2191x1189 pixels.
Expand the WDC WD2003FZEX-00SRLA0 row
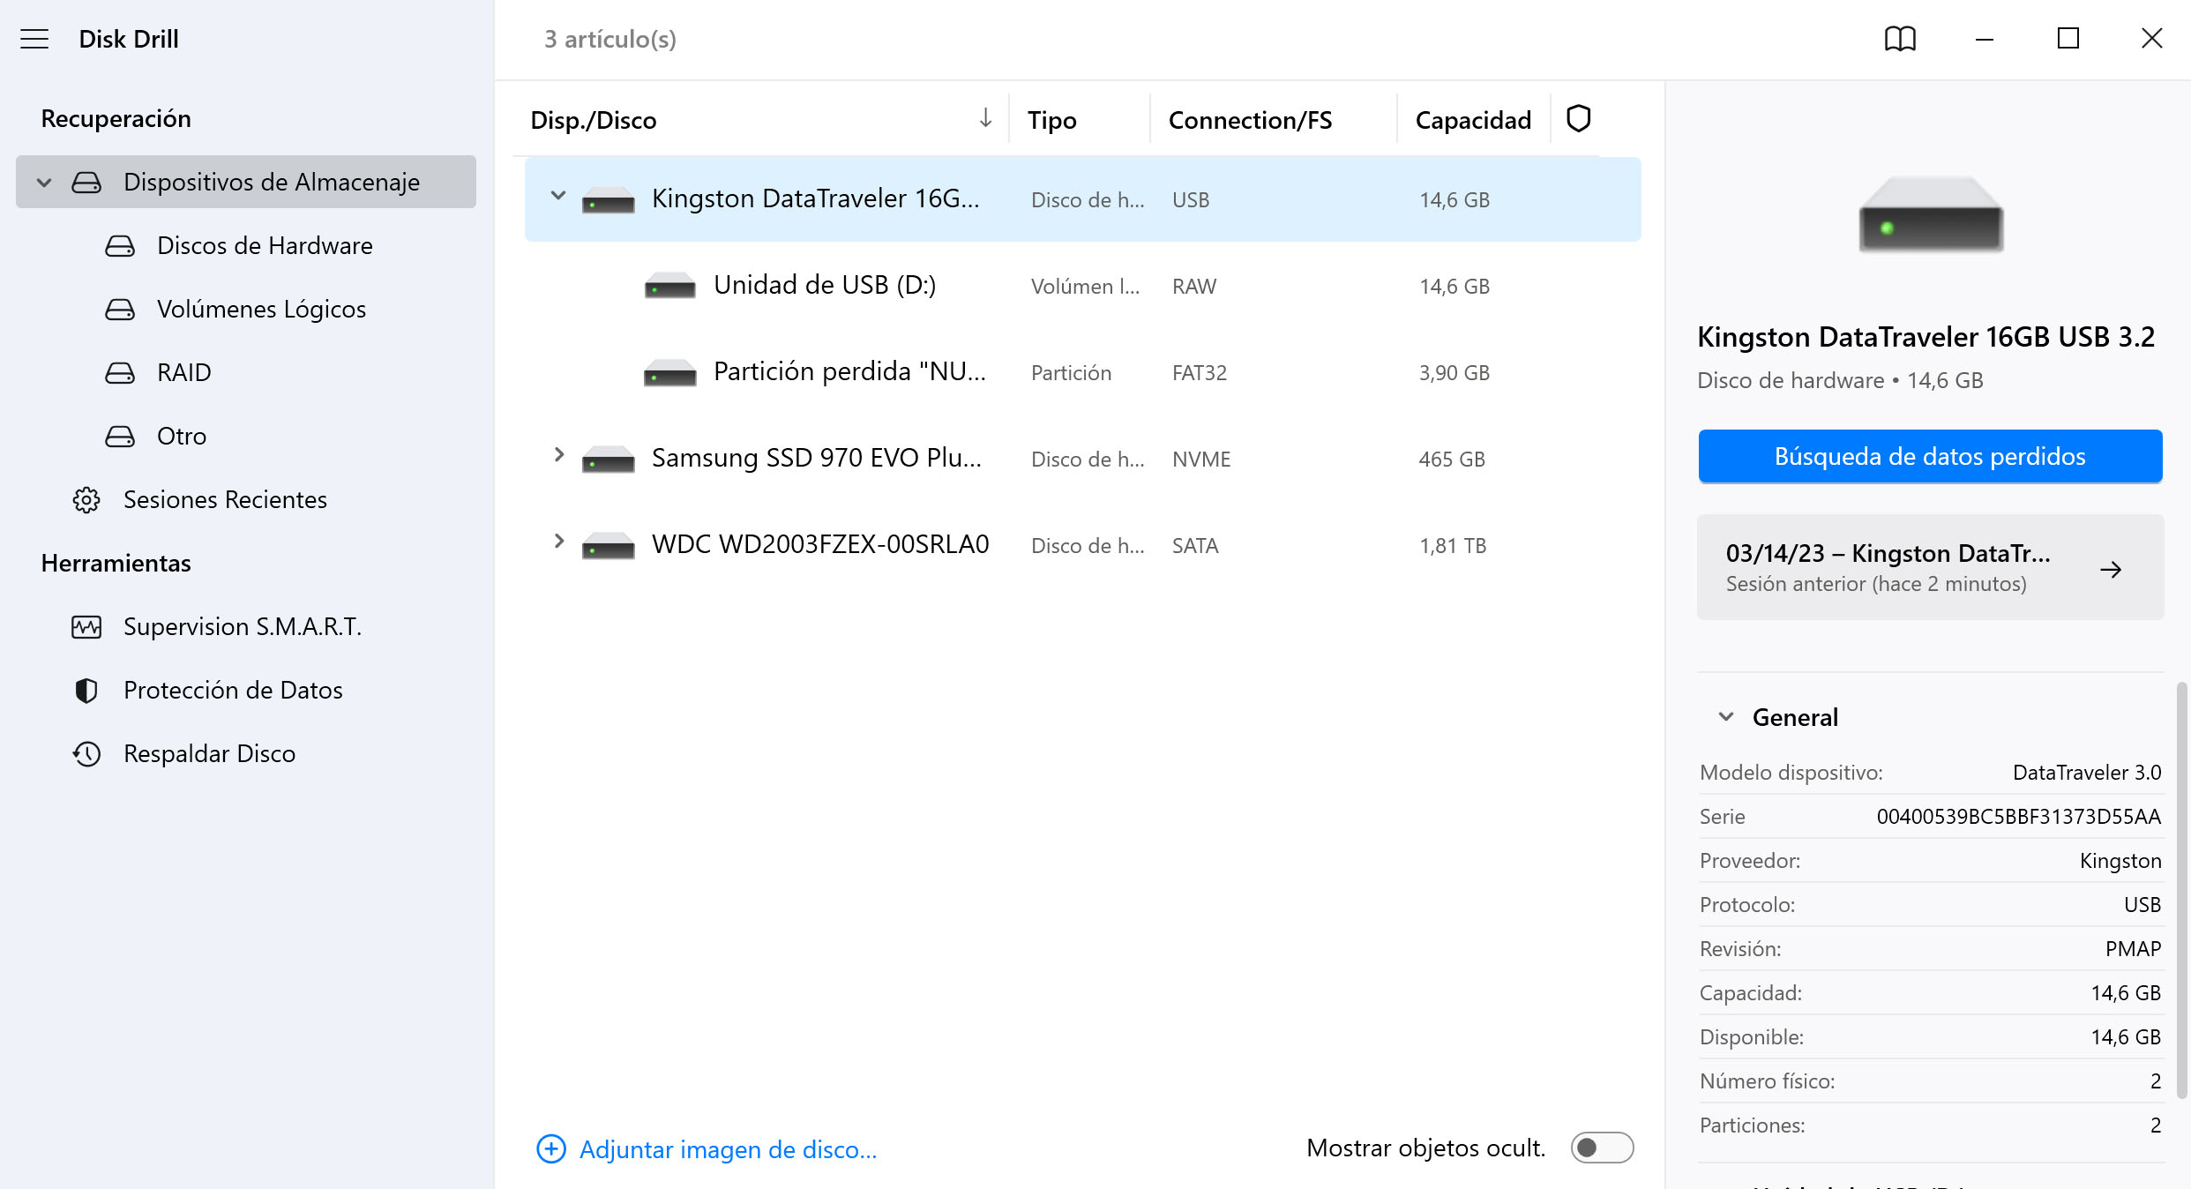click(558, 542)
